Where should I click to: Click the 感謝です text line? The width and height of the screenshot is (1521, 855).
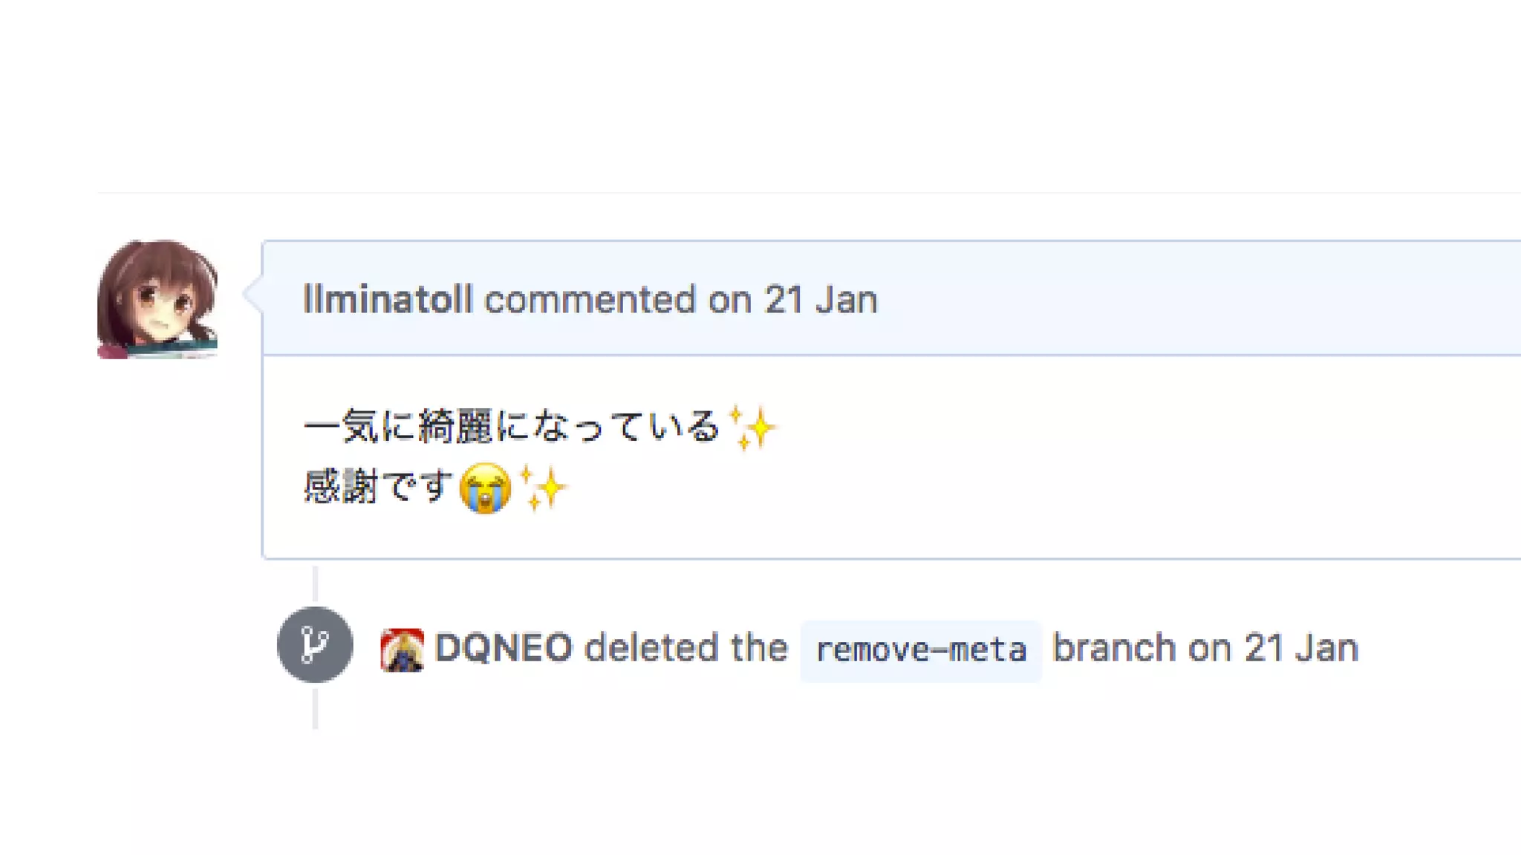[x=377, y=487]
